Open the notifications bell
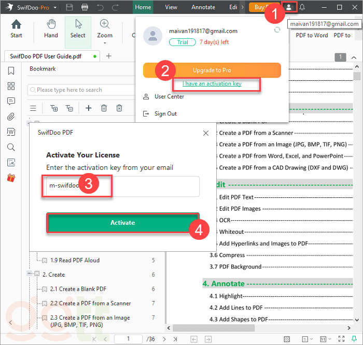This screenshot has width=363, height=345. [302, 7]
